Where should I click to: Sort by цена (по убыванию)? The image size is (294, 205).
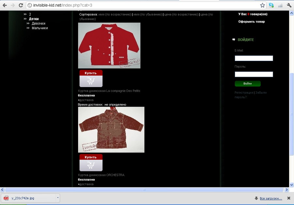146,17
